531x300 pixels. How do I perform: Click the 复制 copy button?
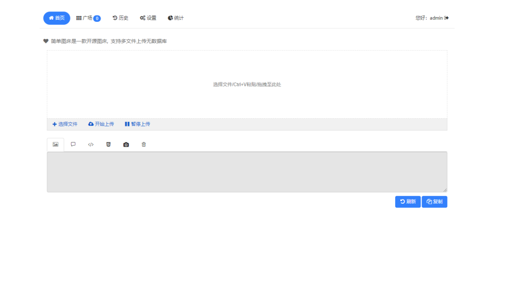pyautogui.click(x=435, y=202)
